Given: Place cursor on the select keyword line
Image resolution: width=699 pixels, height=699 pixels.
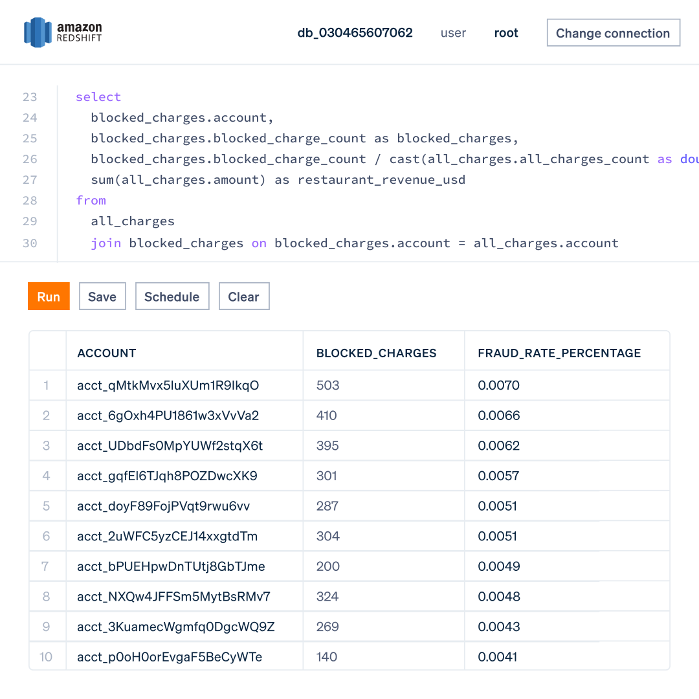Looking at the screenshot, I should pyautogui.click(x=98, y=96).
